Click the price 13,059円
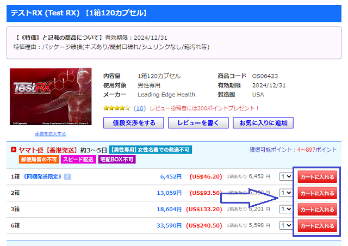The height and width of the screenshot is (246, 348). (x=169, y=193)
